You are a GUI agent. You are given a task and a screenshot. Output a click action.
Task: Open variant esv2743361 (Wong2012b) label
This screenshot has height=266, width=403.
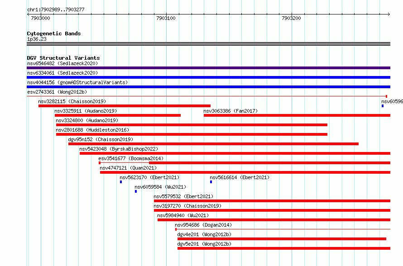tap(57, 92)
